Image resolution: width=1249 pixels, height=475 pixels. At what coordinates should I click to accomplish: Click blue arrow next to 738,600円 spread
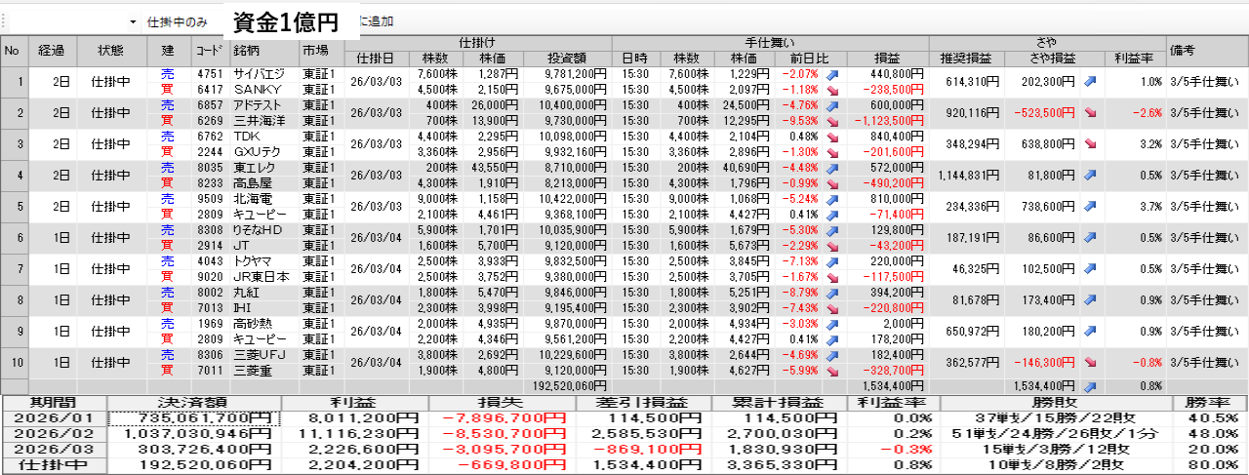click(1090, 207)
